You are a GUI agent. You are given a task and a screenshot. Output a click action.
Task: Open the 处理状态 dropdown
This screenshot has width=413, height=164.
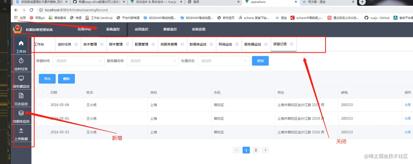click(x=223, y=61)
